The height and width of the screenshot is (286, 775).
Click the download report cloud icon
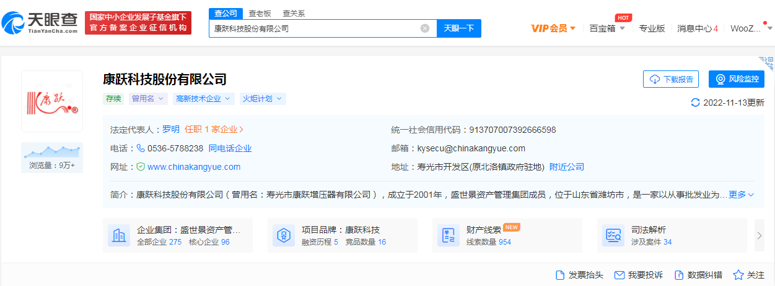(655, 79)
